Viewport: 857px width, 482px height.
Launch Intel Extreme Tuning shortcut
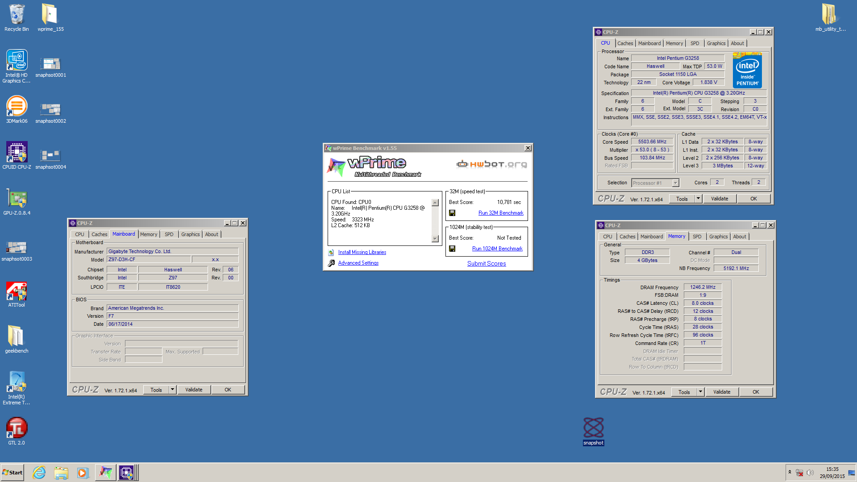point(17,388)
